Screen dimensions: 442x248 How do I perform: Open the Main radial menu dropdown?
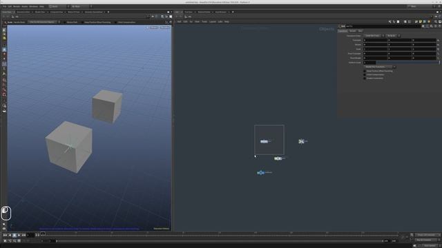pyautogui.click(x=81, y=6)
